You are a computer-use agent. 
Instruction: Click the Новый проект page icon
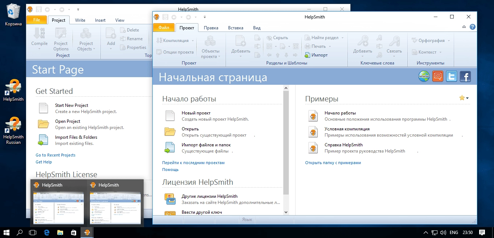(x=170, y=116)
